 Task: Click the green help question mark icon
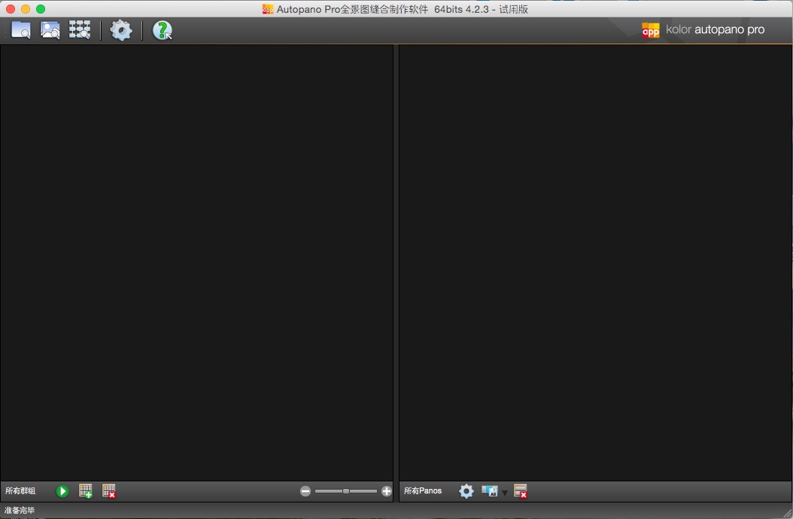tap(163, 30)
